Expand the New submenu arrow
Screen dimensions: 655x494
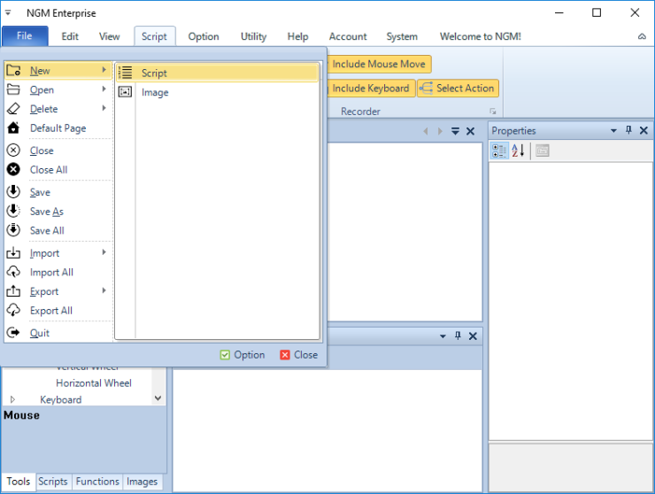click(x=104, y=70)
